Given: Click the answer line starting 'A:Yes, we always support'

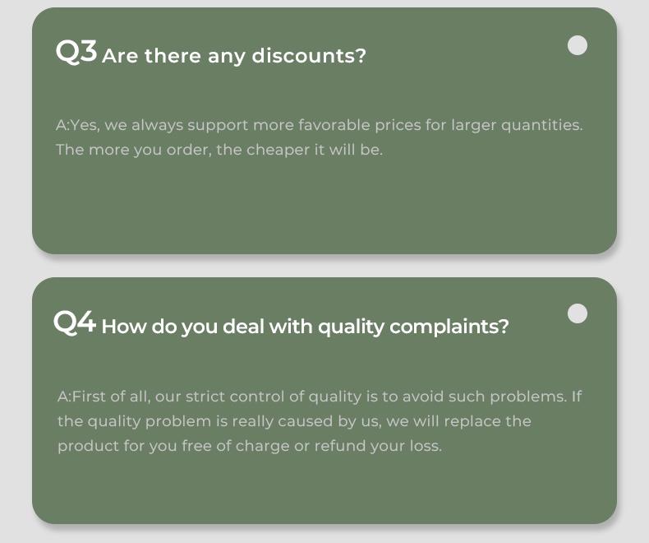Looking at the screenshot, I should tap(319, 125).
